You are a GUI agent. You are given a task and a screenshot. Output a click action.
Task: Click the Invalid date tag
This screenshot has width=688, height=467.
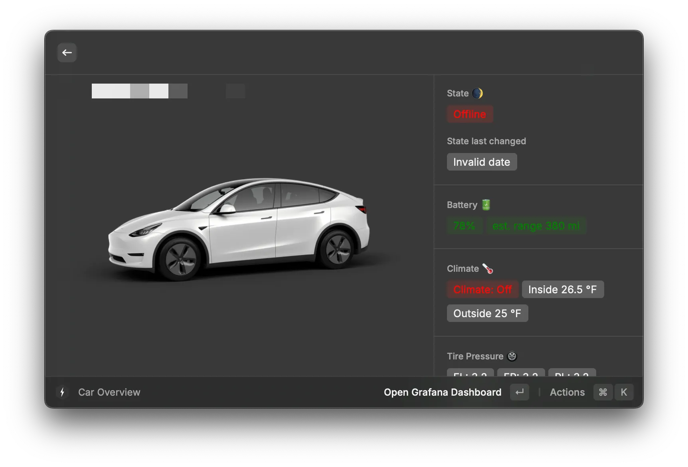[482, 162]
